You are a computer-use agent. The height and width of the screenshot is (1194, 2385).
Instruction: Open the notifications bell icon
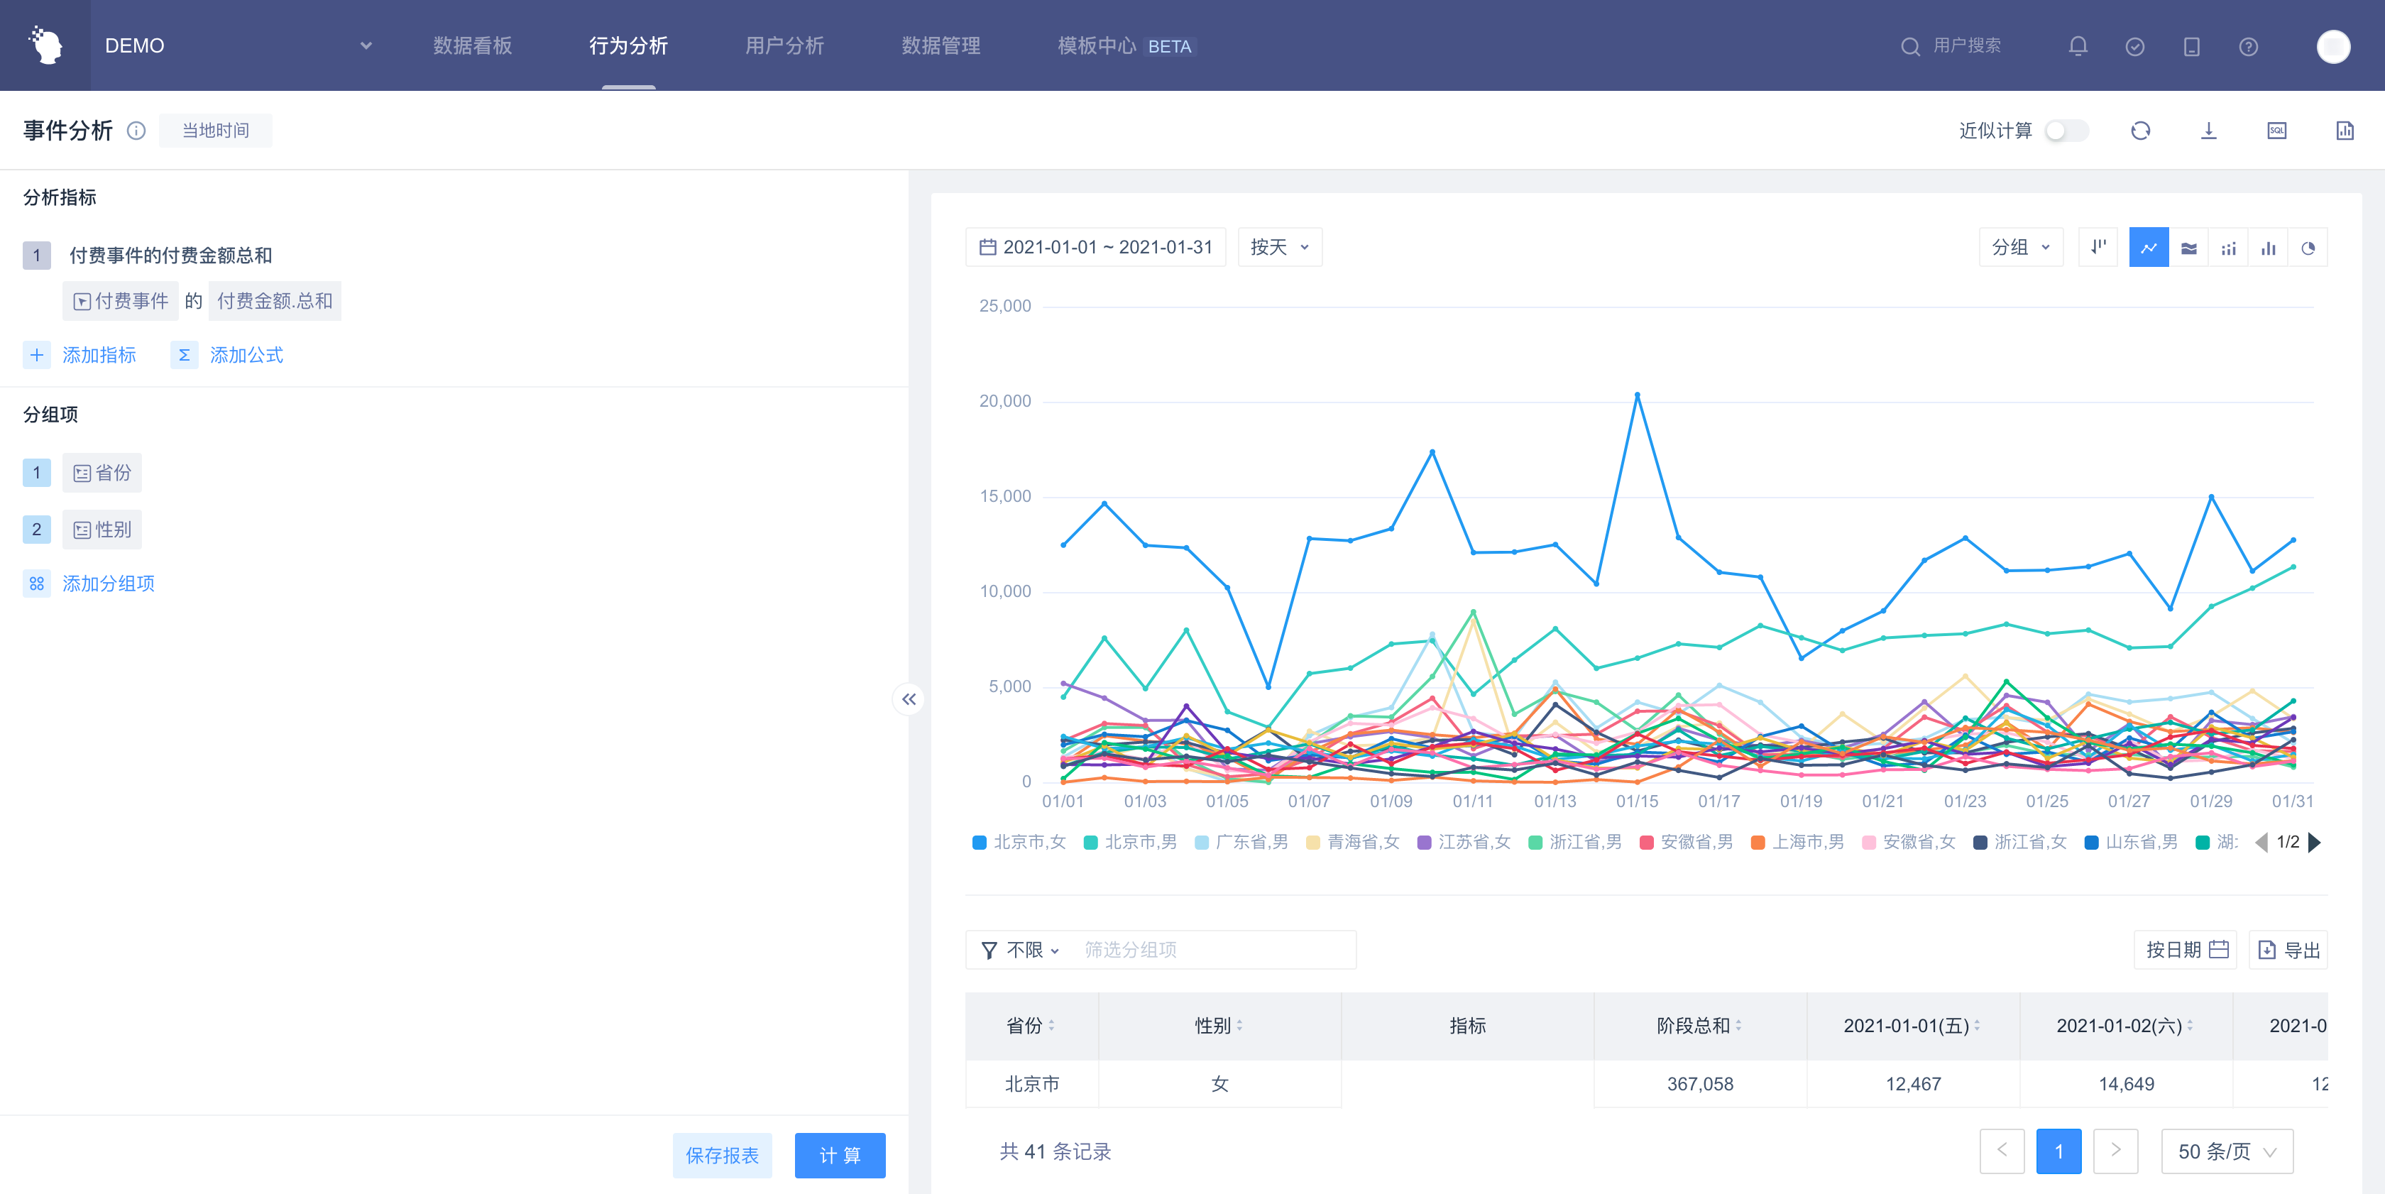point(2078,46)
